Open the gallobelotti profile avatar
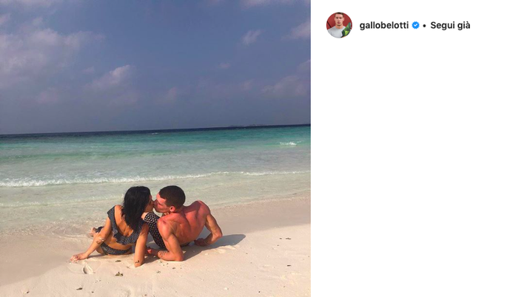This screenshot has width=527, height=297. (339, 25)
